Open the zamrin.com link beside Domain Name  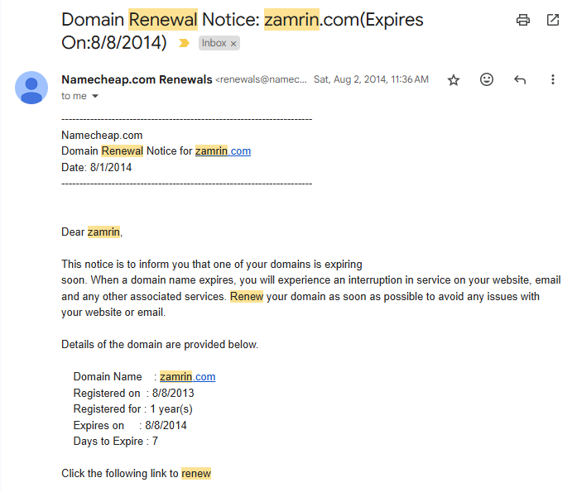pos(188,376)
